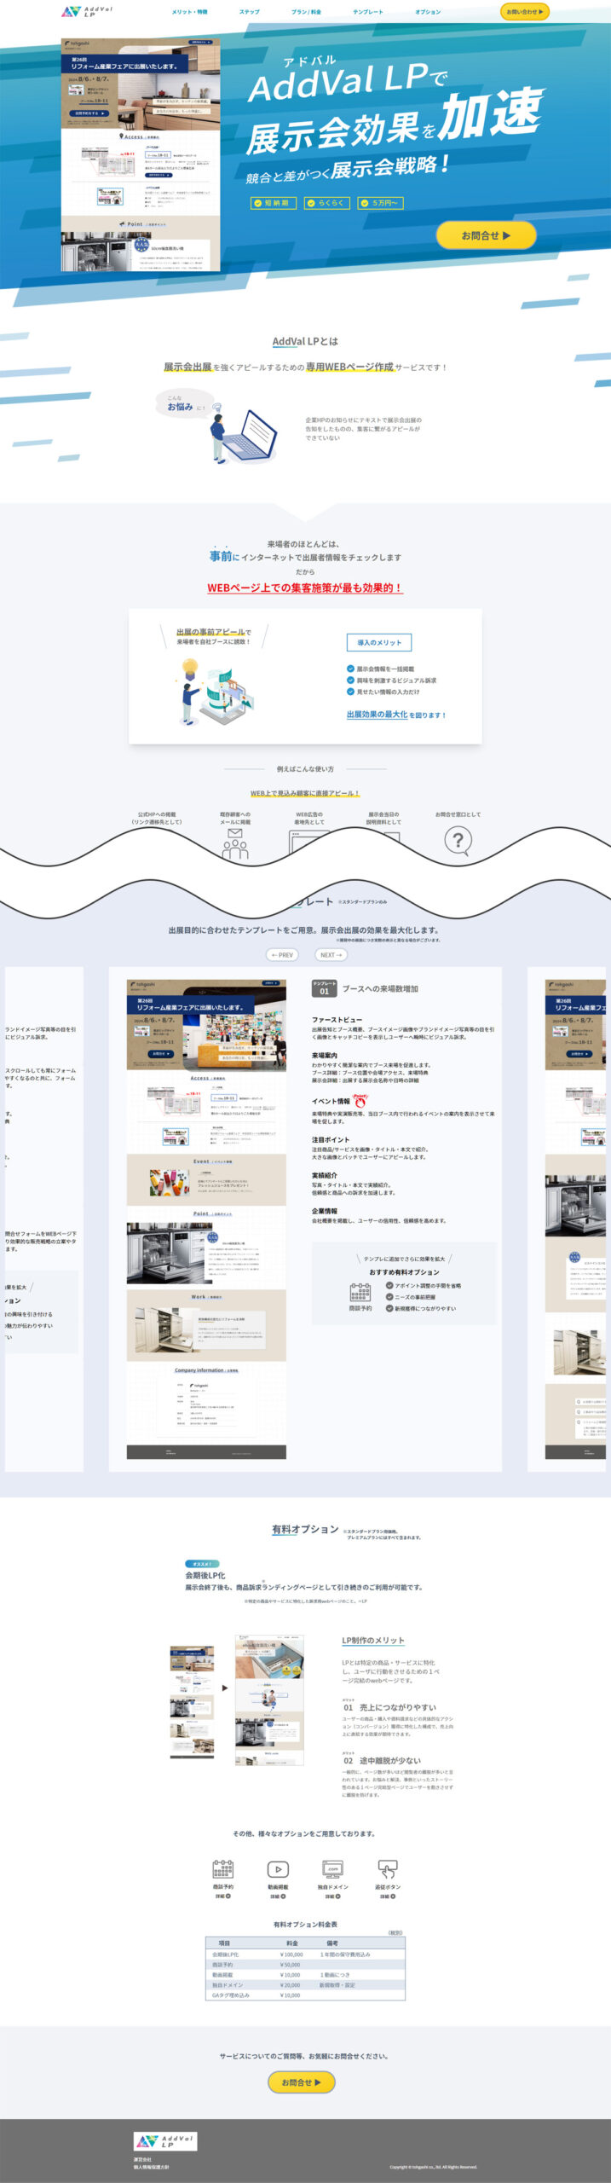The height and width of the screenshot is (2183, 611).
Task: Click the converted LP preview image
Action: (x=269, y=1700)
